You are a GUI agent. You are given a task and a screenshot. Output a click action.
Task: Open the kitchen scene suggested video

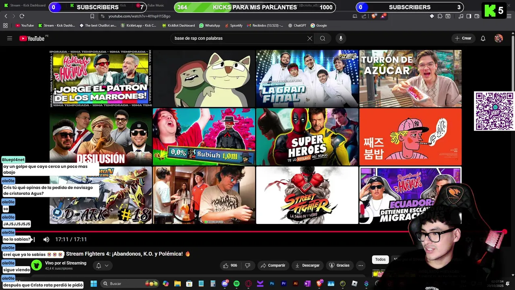click(204, 195)
